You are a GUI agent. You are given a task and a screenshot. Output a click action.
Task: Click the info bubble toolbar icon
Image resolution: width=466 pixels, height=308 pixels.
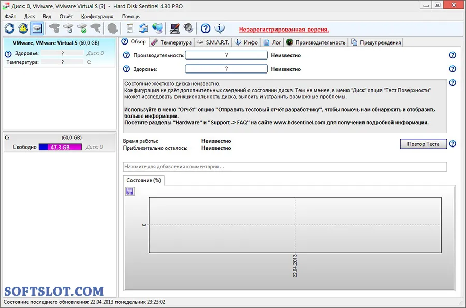pyautogui.click(x=220, y=28)
